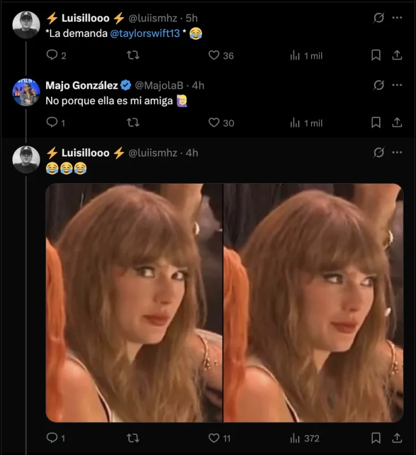416x455 pixels.
Task: Share the bottom tweet with the images
Action: coord(397,439)
